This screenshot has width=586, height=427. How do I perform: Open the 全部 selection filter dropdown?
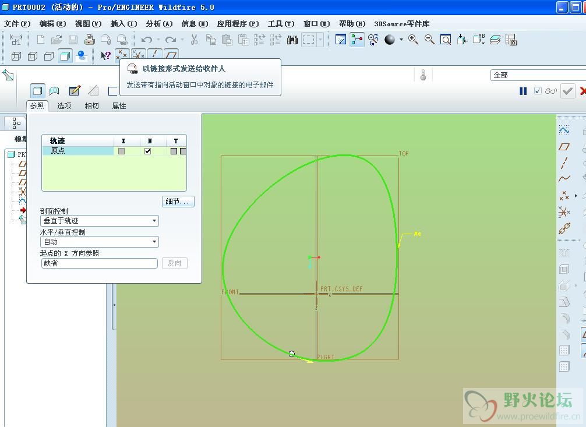(538, 75)
